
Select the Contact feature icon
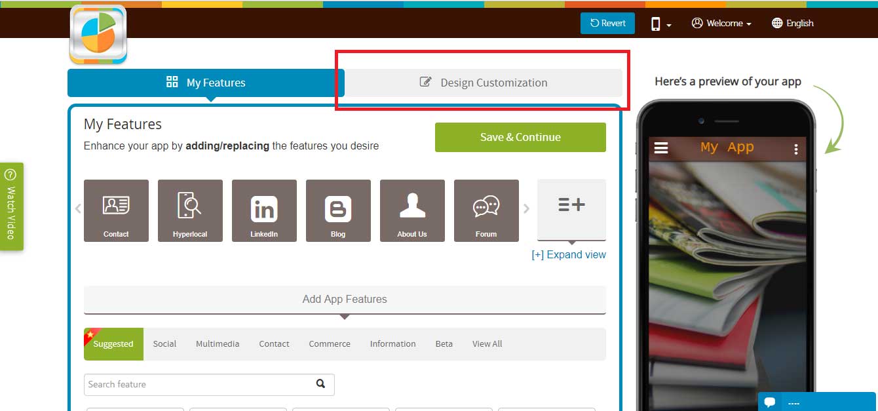116,210
